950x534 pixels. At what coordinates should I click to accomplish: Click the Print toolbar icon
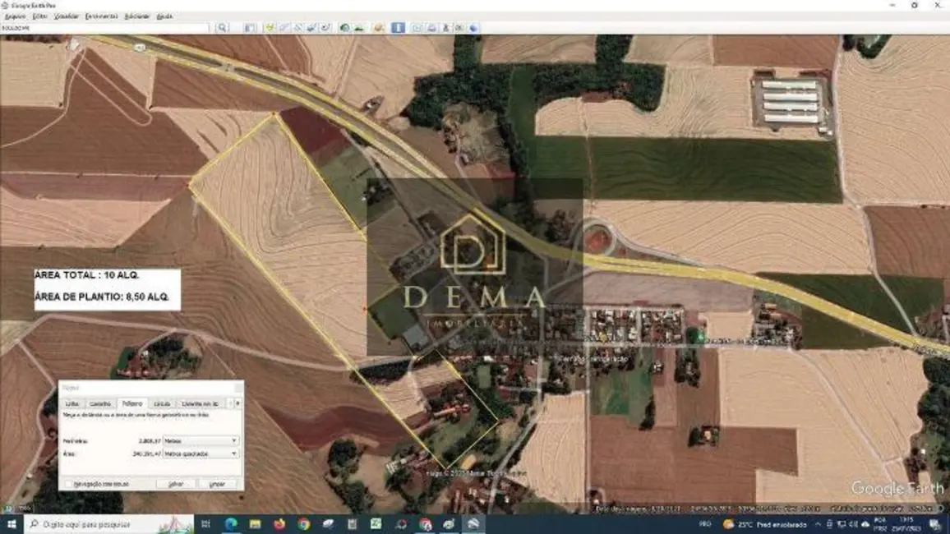click(x=431, y=28)
